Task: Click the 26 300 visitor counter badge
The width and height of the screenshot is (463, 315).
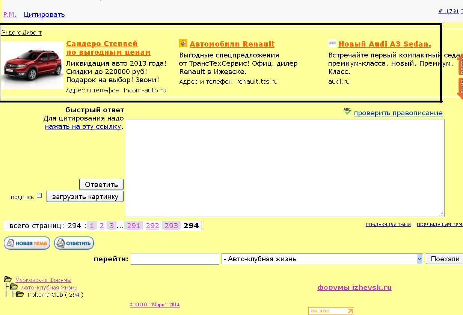Action: (331, 311)
